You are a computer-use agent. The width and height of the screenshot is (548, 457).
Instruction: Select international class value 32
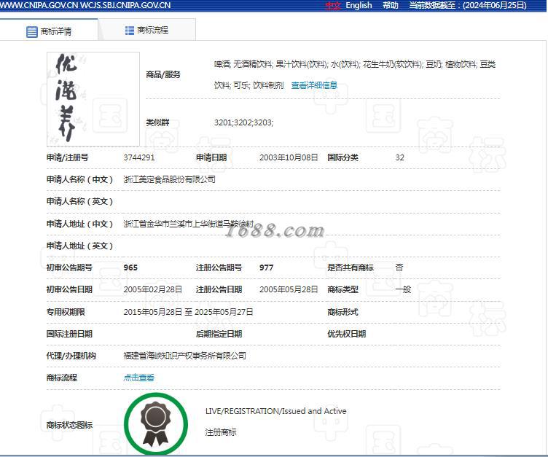(x=400, y=157)
